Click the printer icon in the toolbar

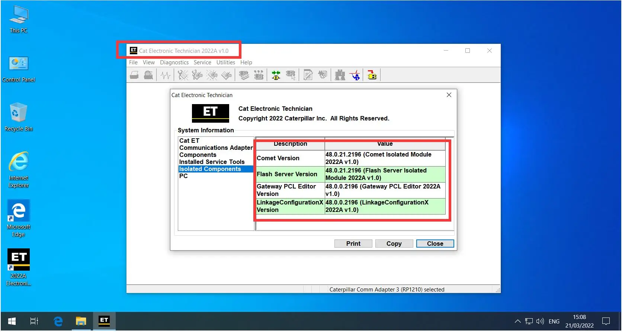(134, 75)
